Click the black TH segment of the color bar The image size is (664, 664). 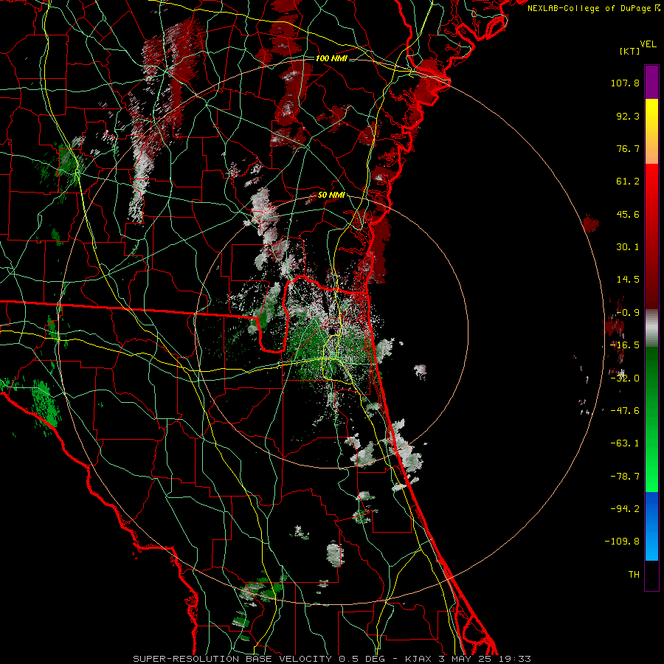(x=651, y=575)
